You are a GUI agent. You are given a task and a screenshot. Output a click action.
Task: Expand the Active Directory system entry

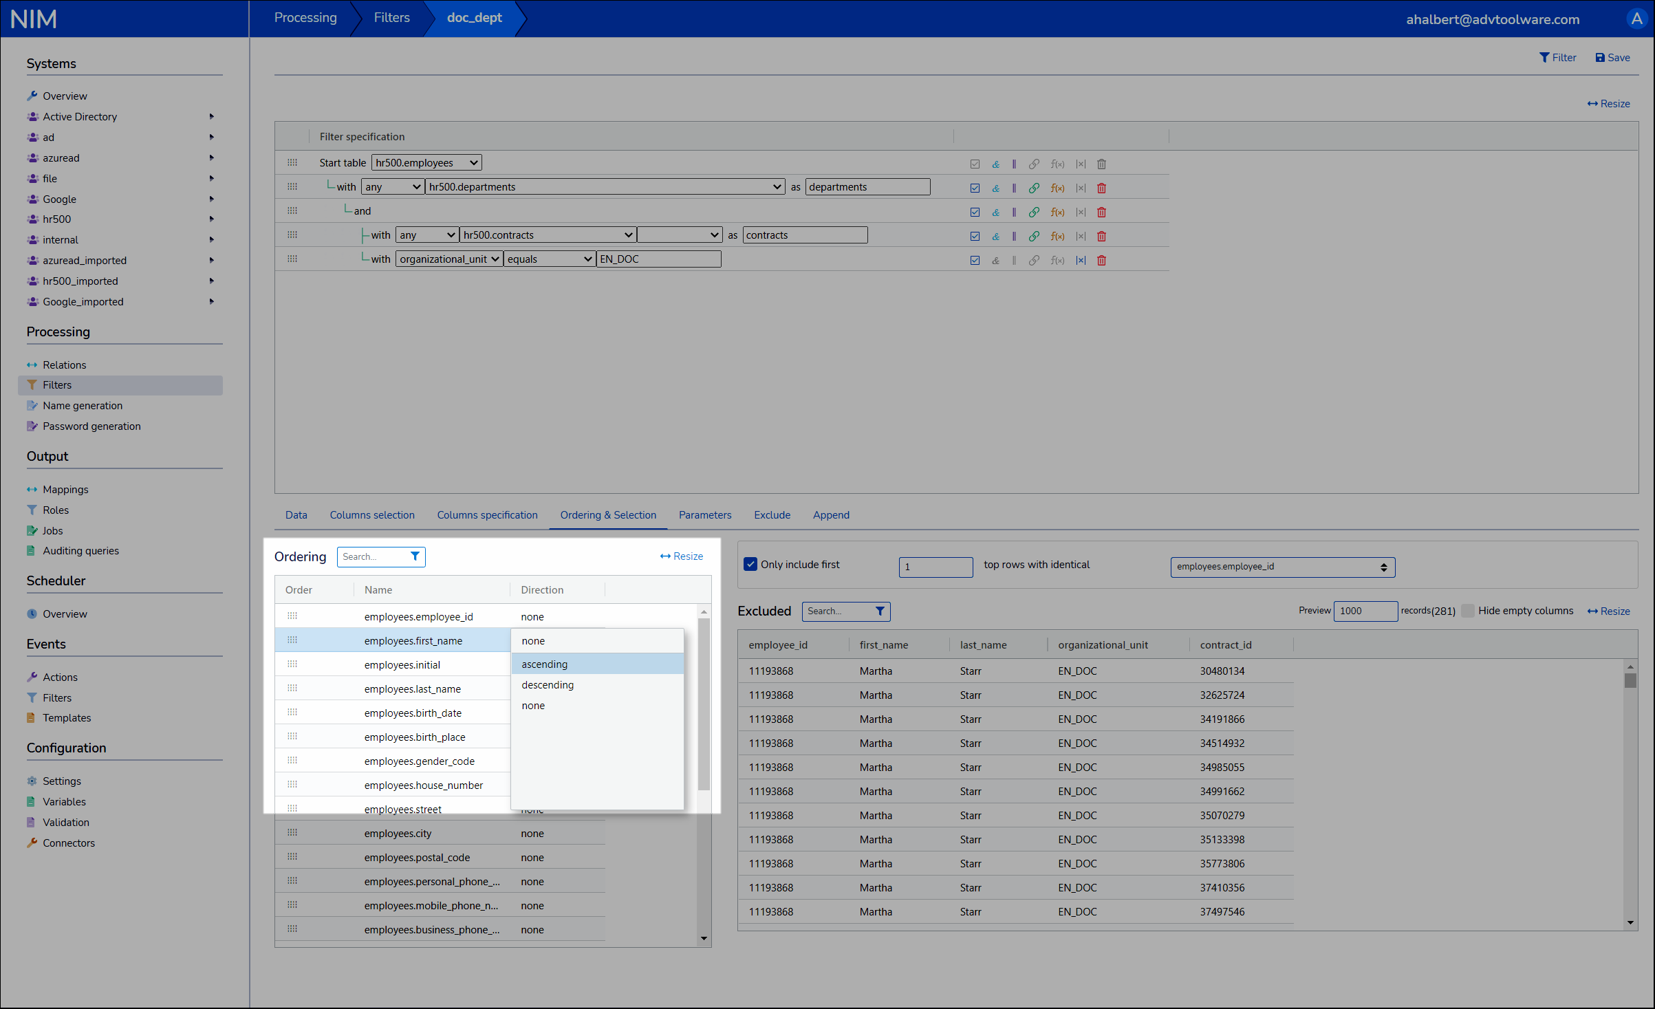tap(211, 117)
